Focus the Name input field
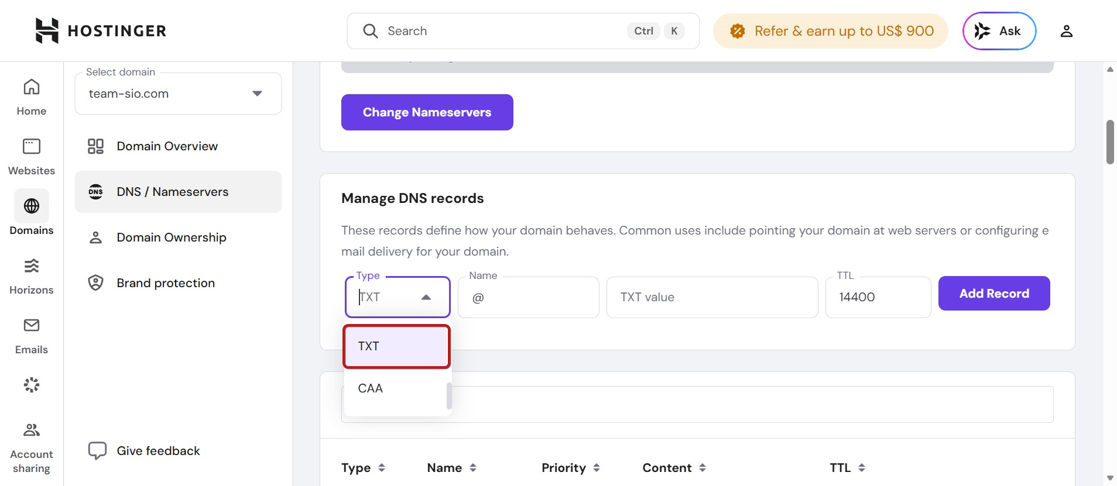1117x486 pixels. pos(529,297)
